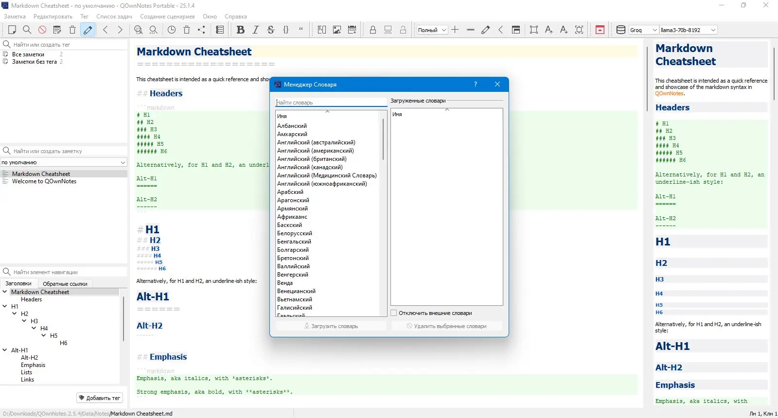The height and width of the screenshot is (418, 778).
Task: Open note version history via clock icon
Action: [172, 30]
